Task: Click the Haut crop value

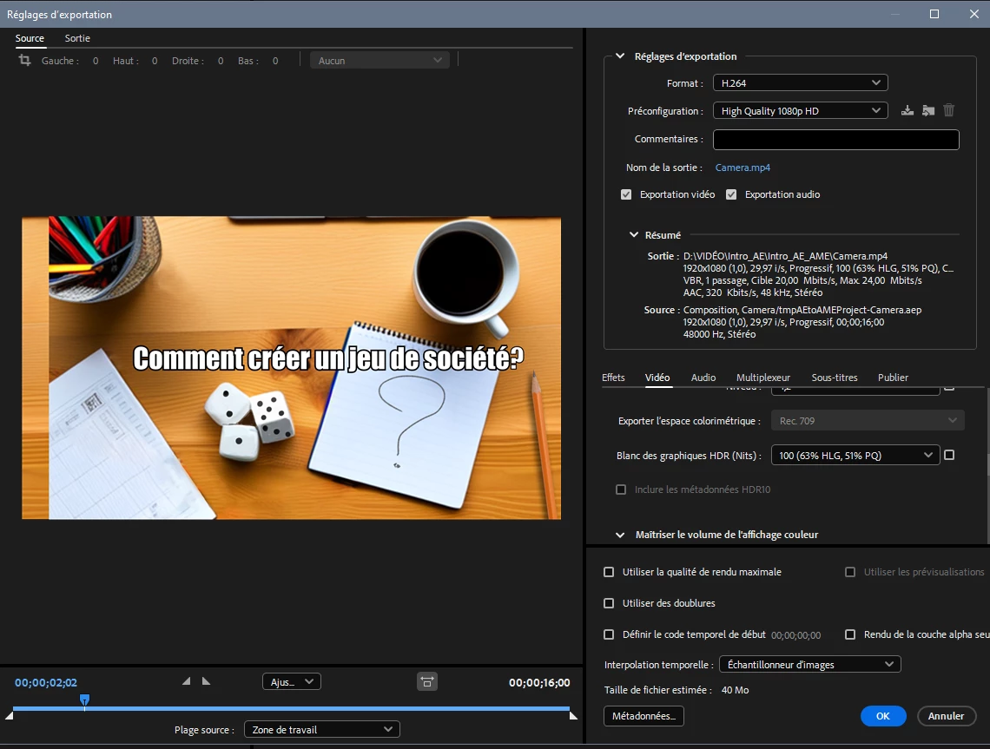Action: [x=154, y=61]
